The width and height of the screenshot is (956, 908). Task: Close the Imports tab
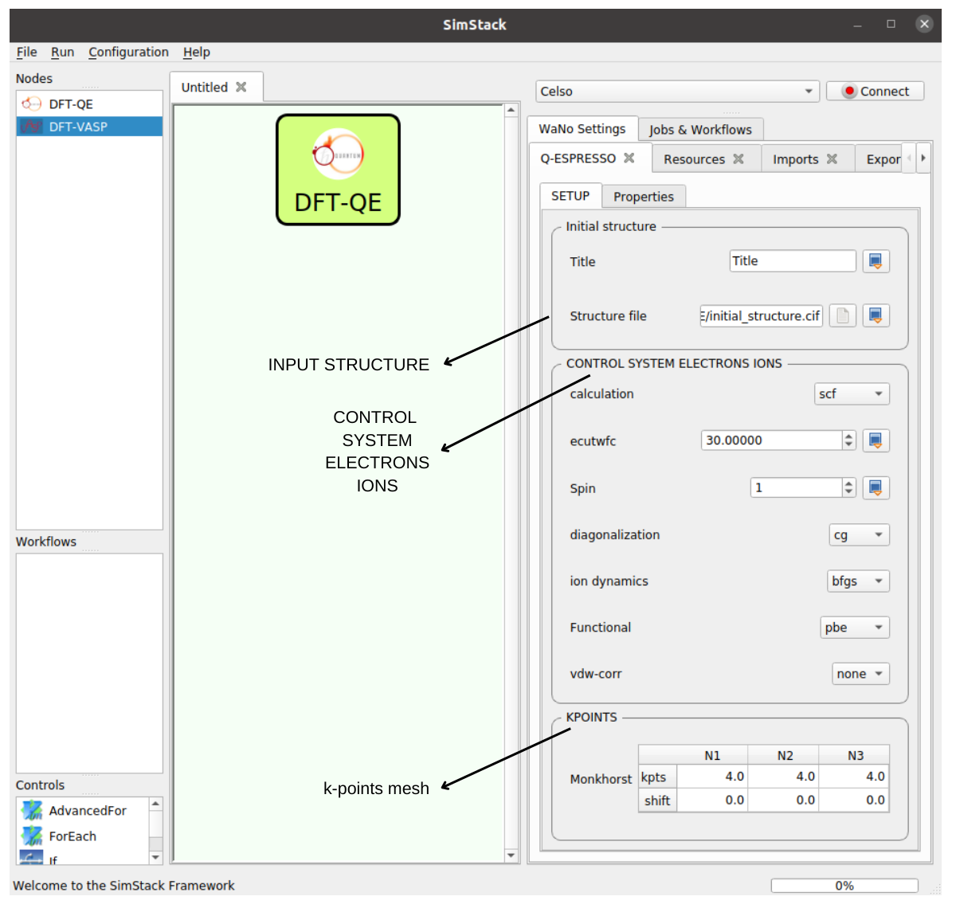coord(832,159)
